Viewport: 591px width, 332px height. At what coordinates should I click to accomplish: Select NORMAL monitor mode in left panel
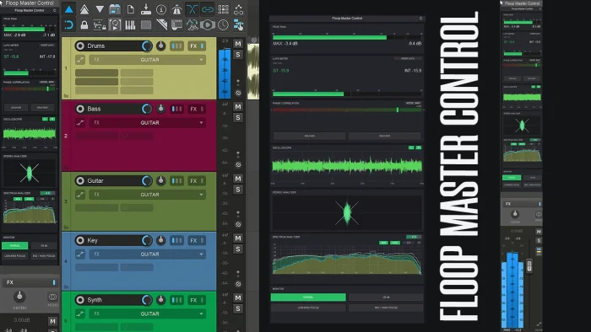pos(14,245)
